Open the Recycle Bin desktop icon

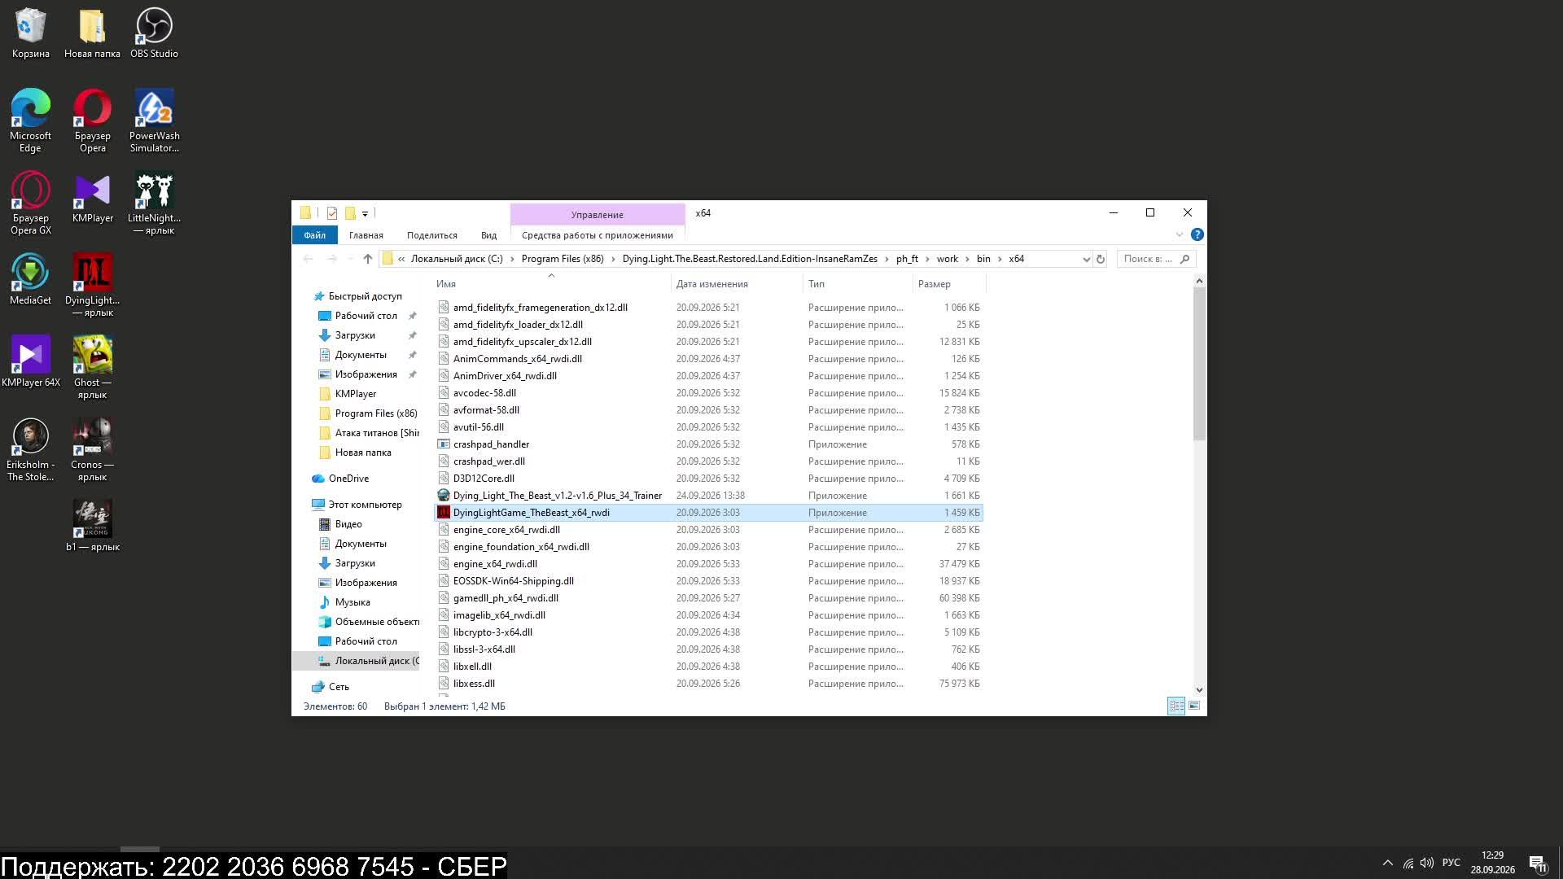[x=30, y=33]
